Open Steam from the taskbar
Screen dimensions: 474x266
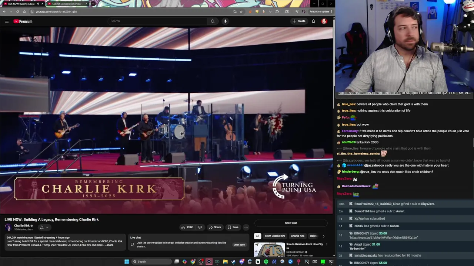(x=233, y=262)
